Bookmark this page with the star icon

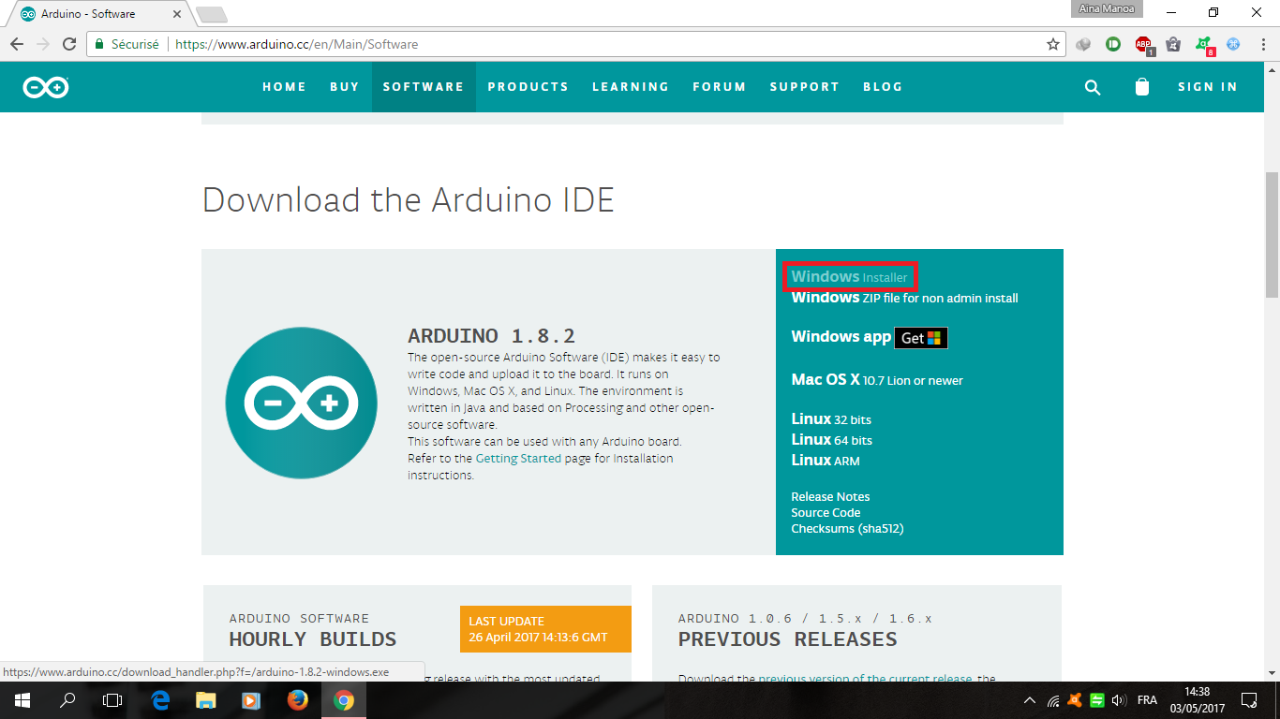[1053, 44]
